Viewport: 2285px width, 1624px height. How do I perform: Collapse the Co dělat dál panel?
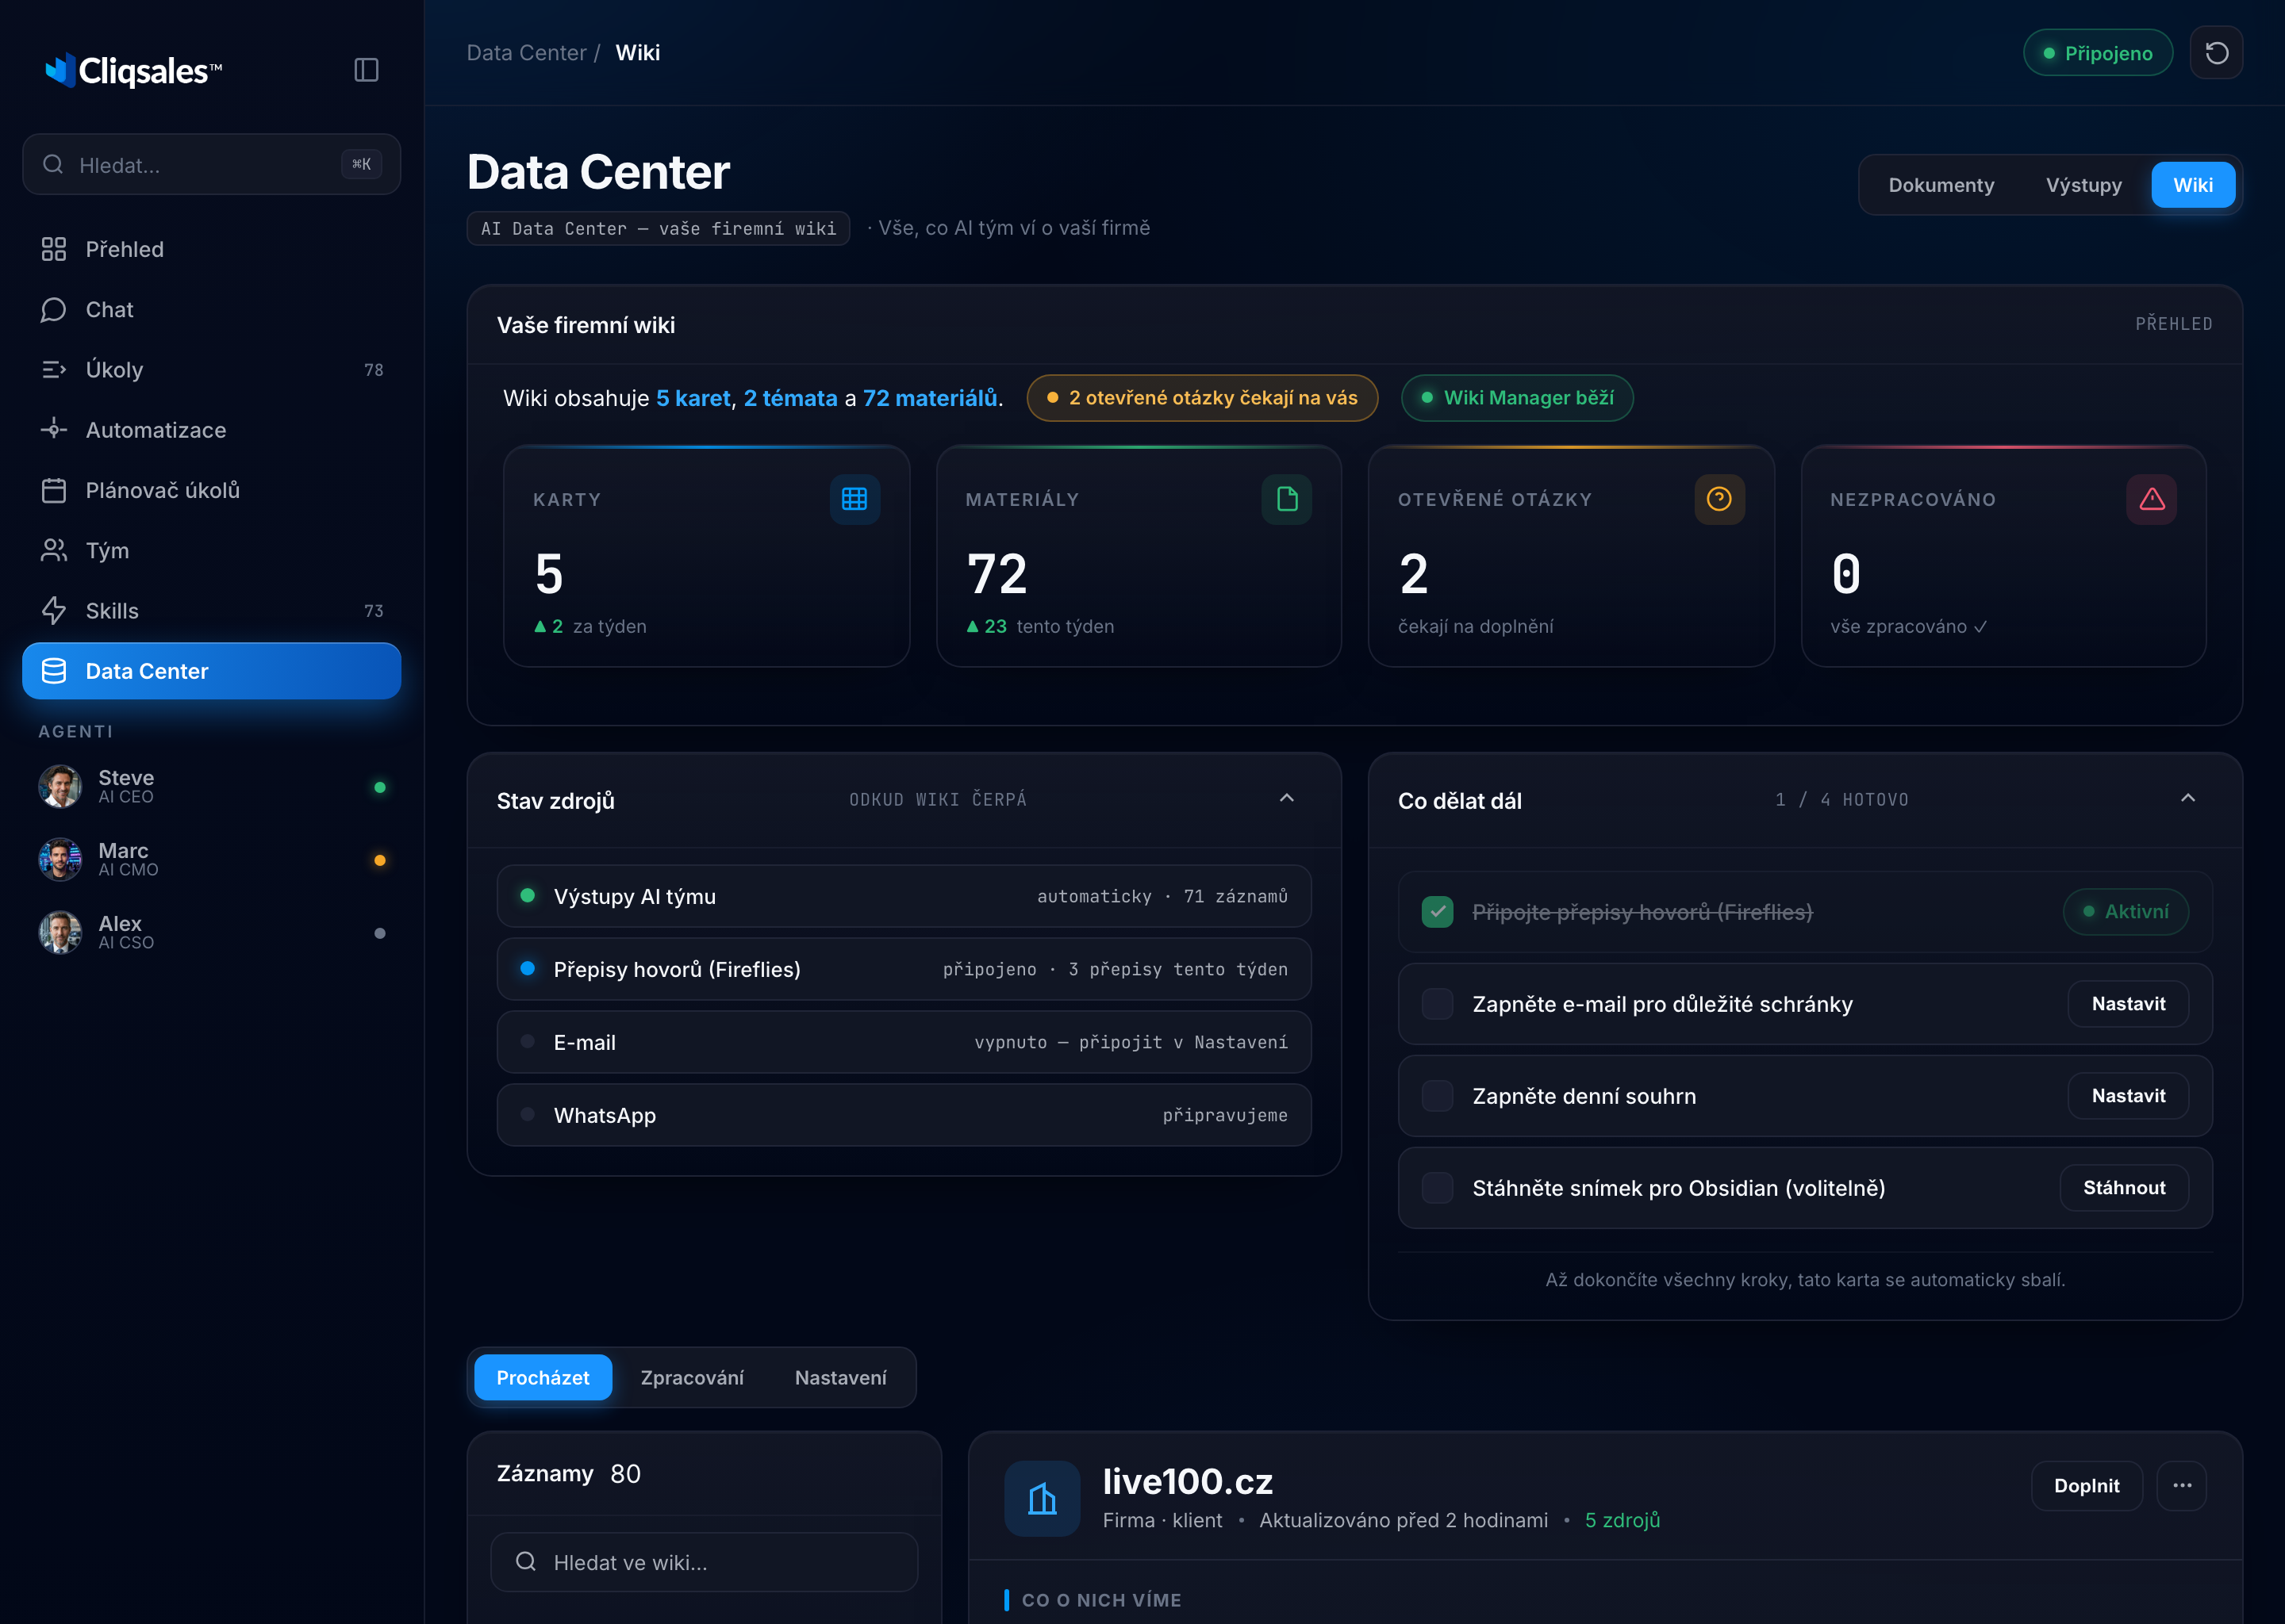tap(2188, 798)
